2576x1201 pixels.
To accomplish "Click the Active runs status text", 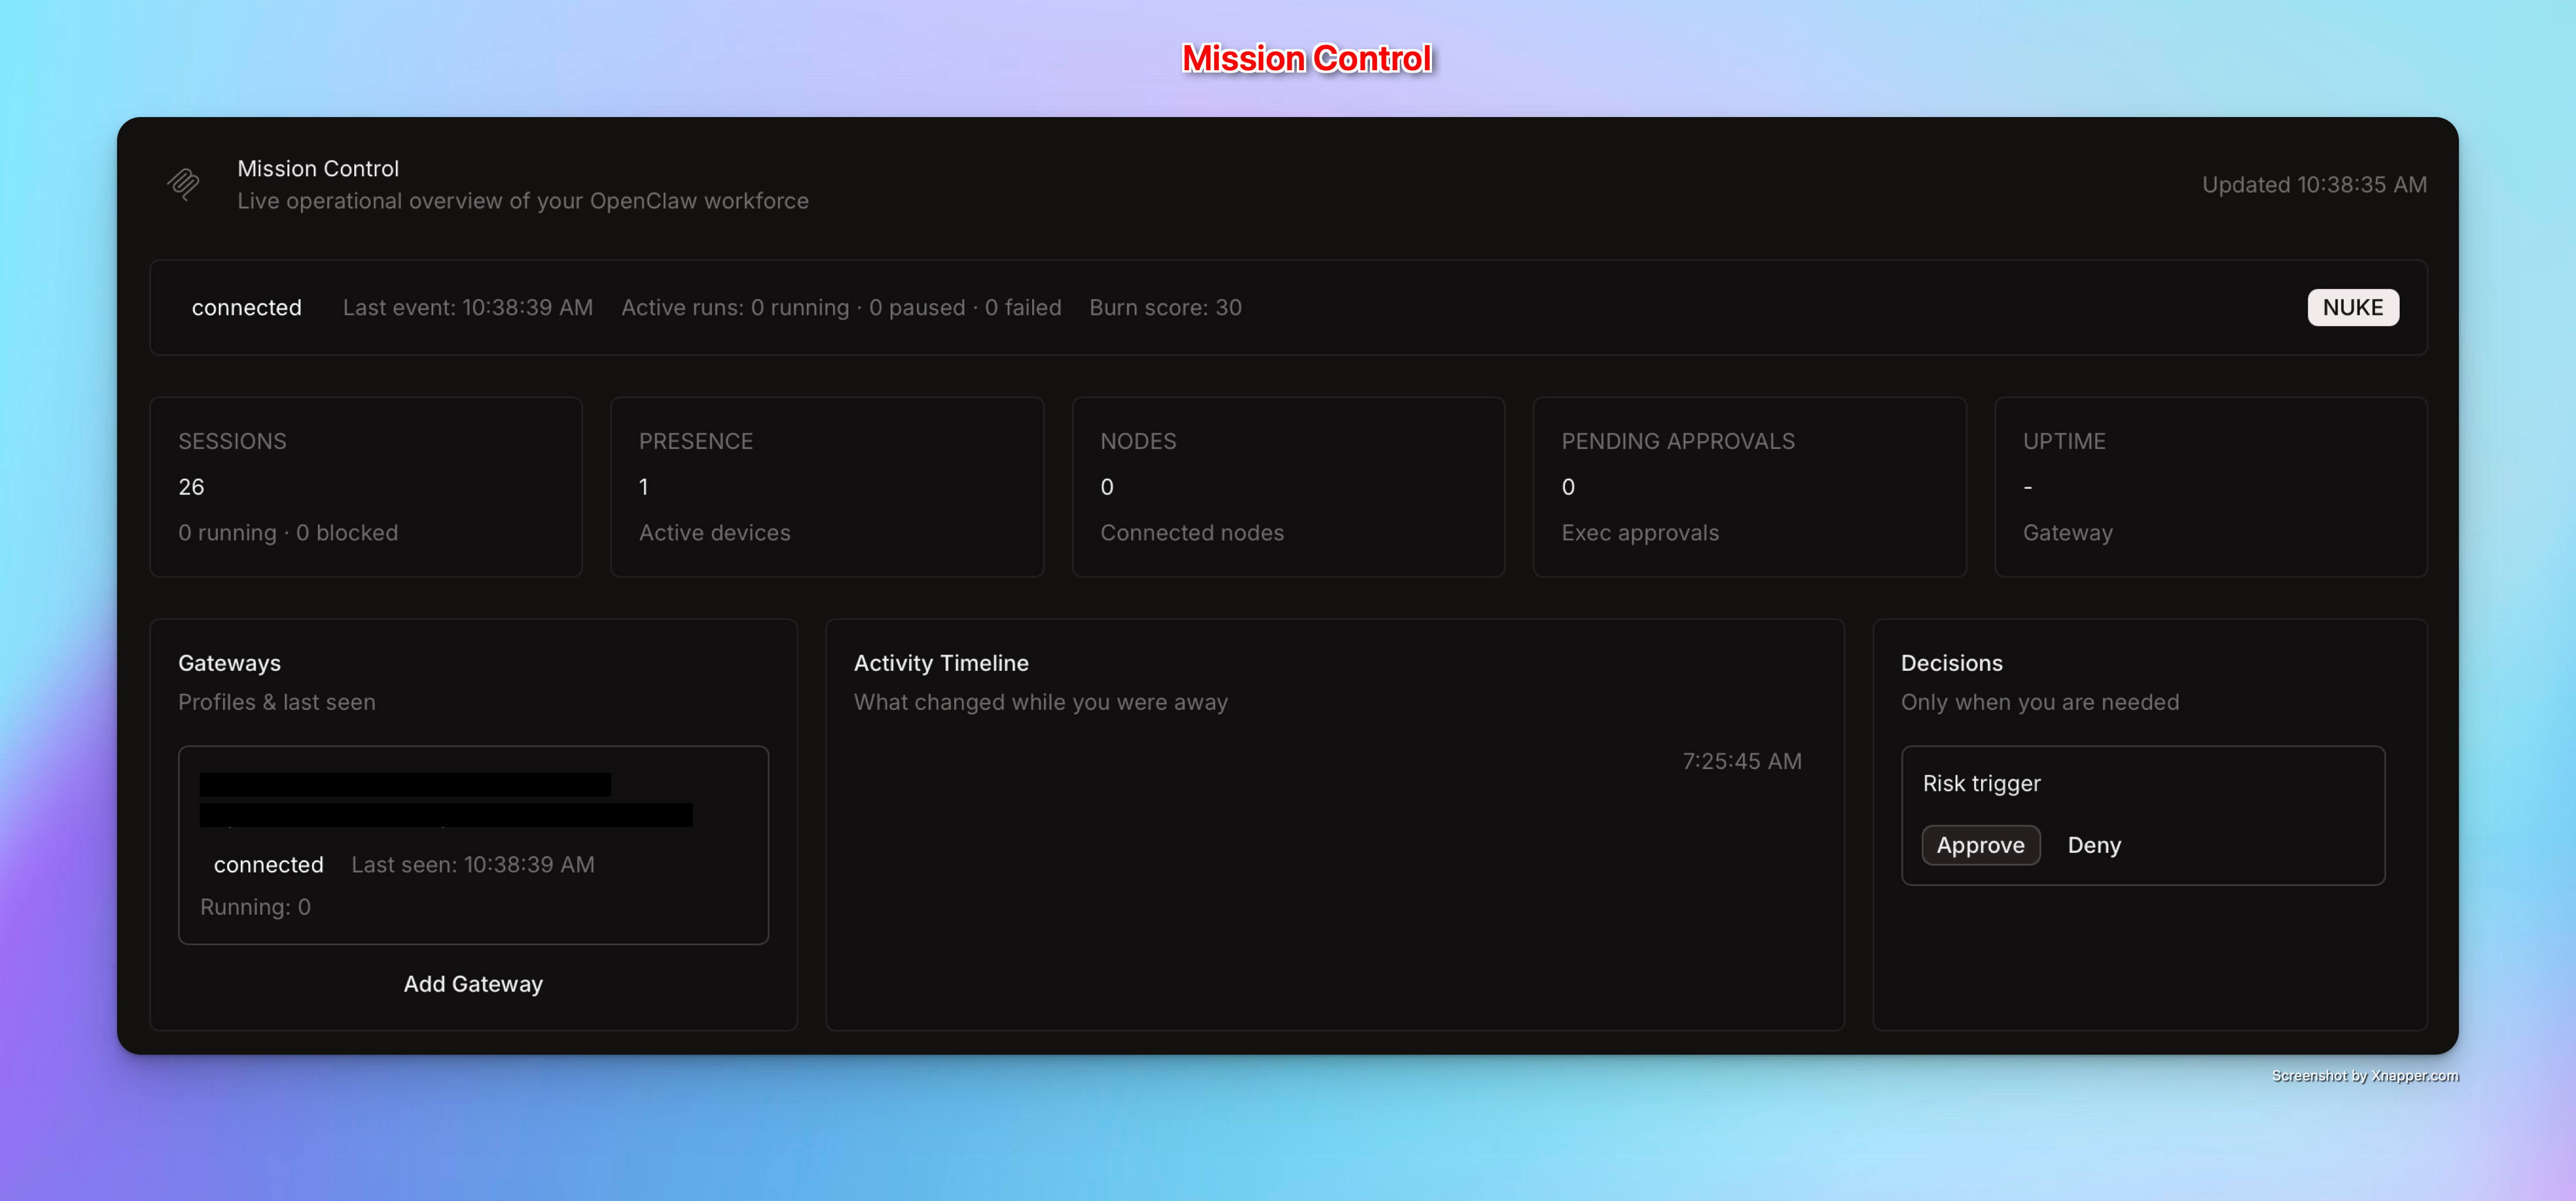I will pos(840,308).
